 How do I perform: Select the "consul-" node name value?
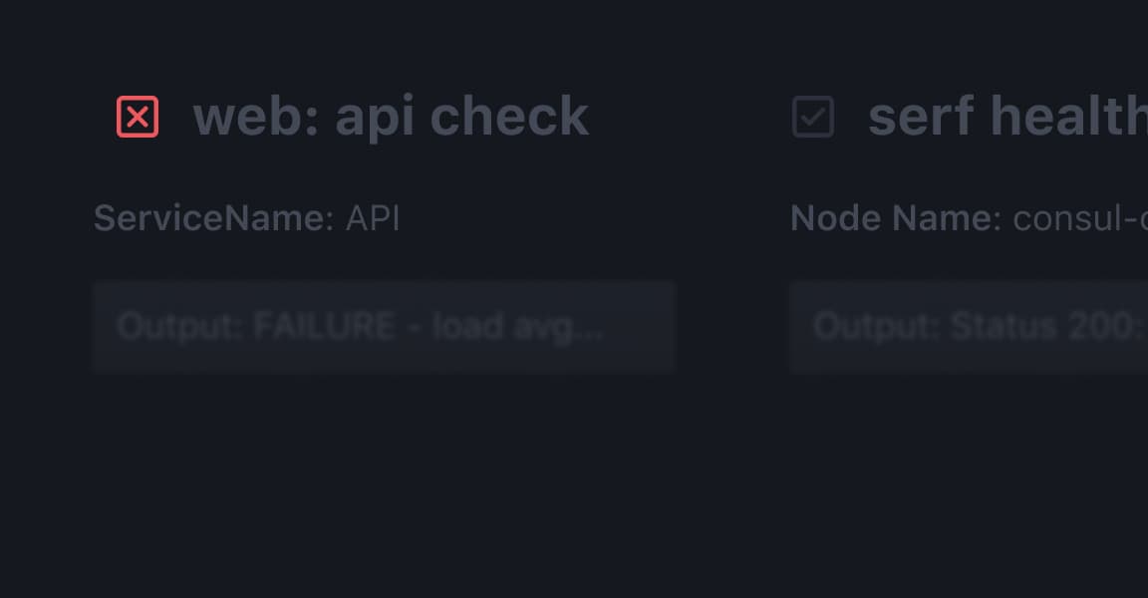pyautogui.click(x=1078, y=218)
